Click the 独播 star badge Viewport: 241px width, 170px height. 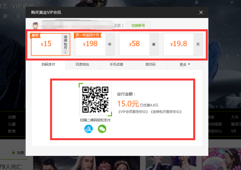[18, 153]
